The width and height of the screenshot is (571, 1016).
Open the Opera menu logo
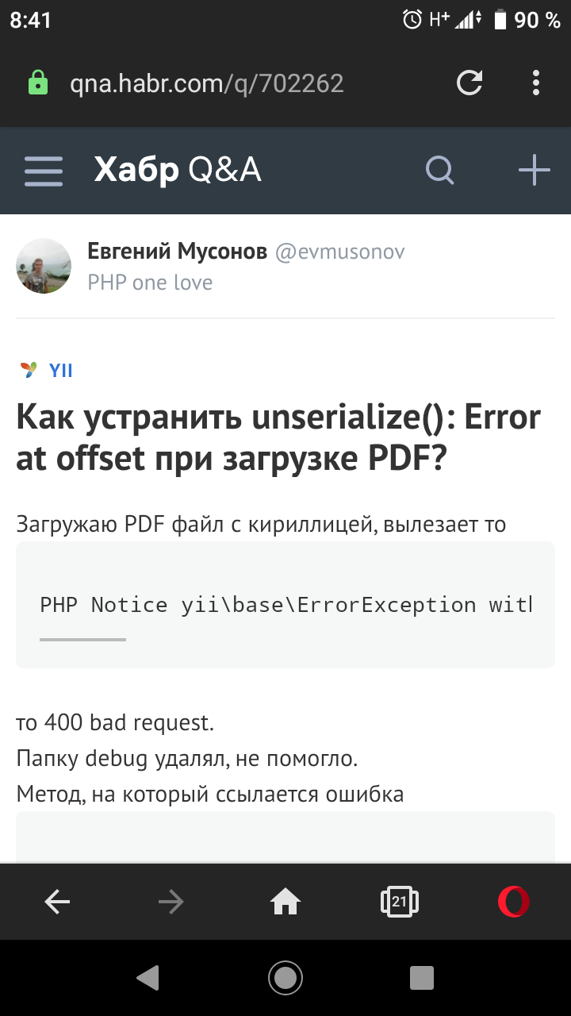tap(513, 901)
